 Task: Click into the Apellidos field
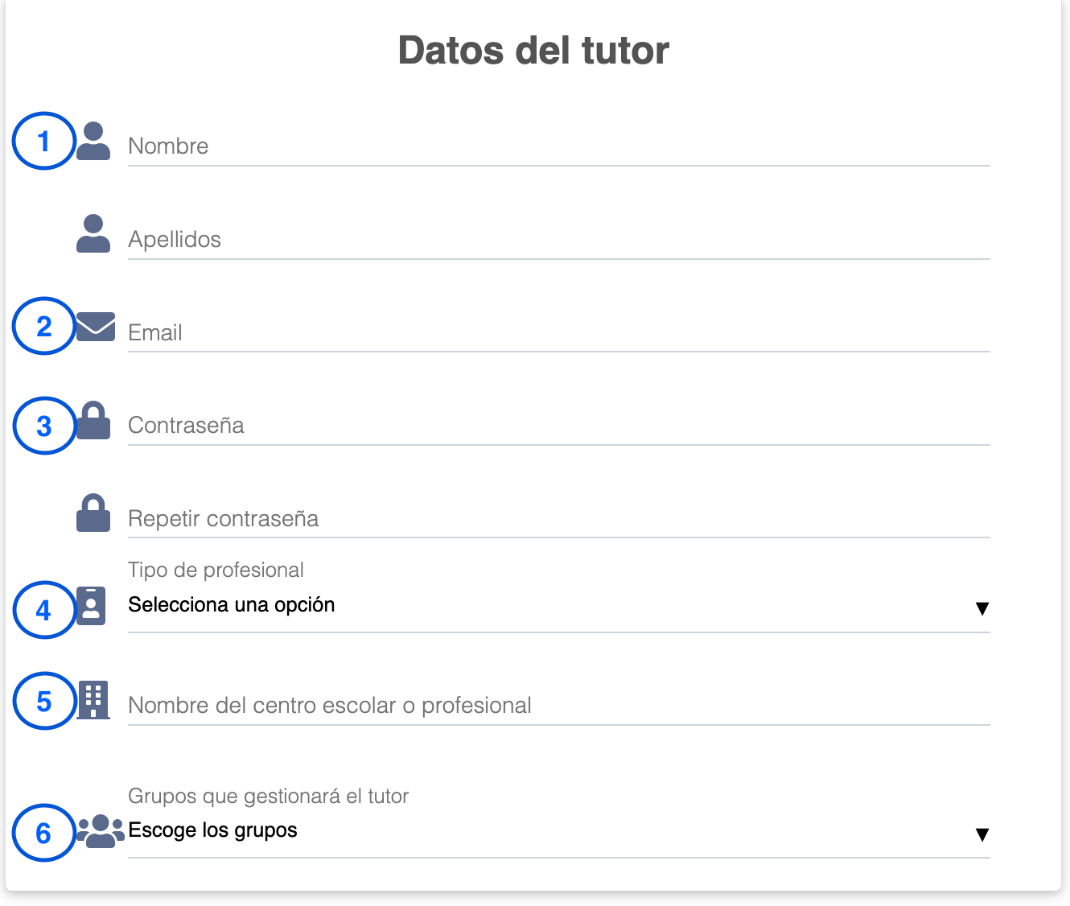pos(558,240)
